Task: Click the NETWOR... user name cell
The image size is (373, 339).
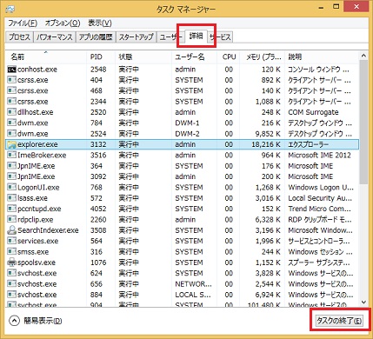Action: click(x=193, y=284)
